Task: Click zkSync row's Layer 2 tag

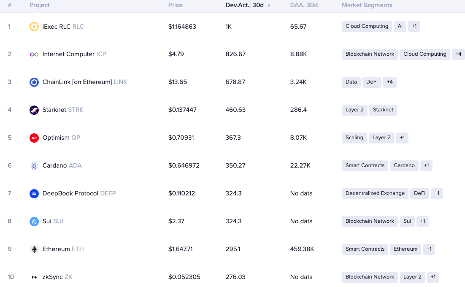Action: (x=412, y=277)
